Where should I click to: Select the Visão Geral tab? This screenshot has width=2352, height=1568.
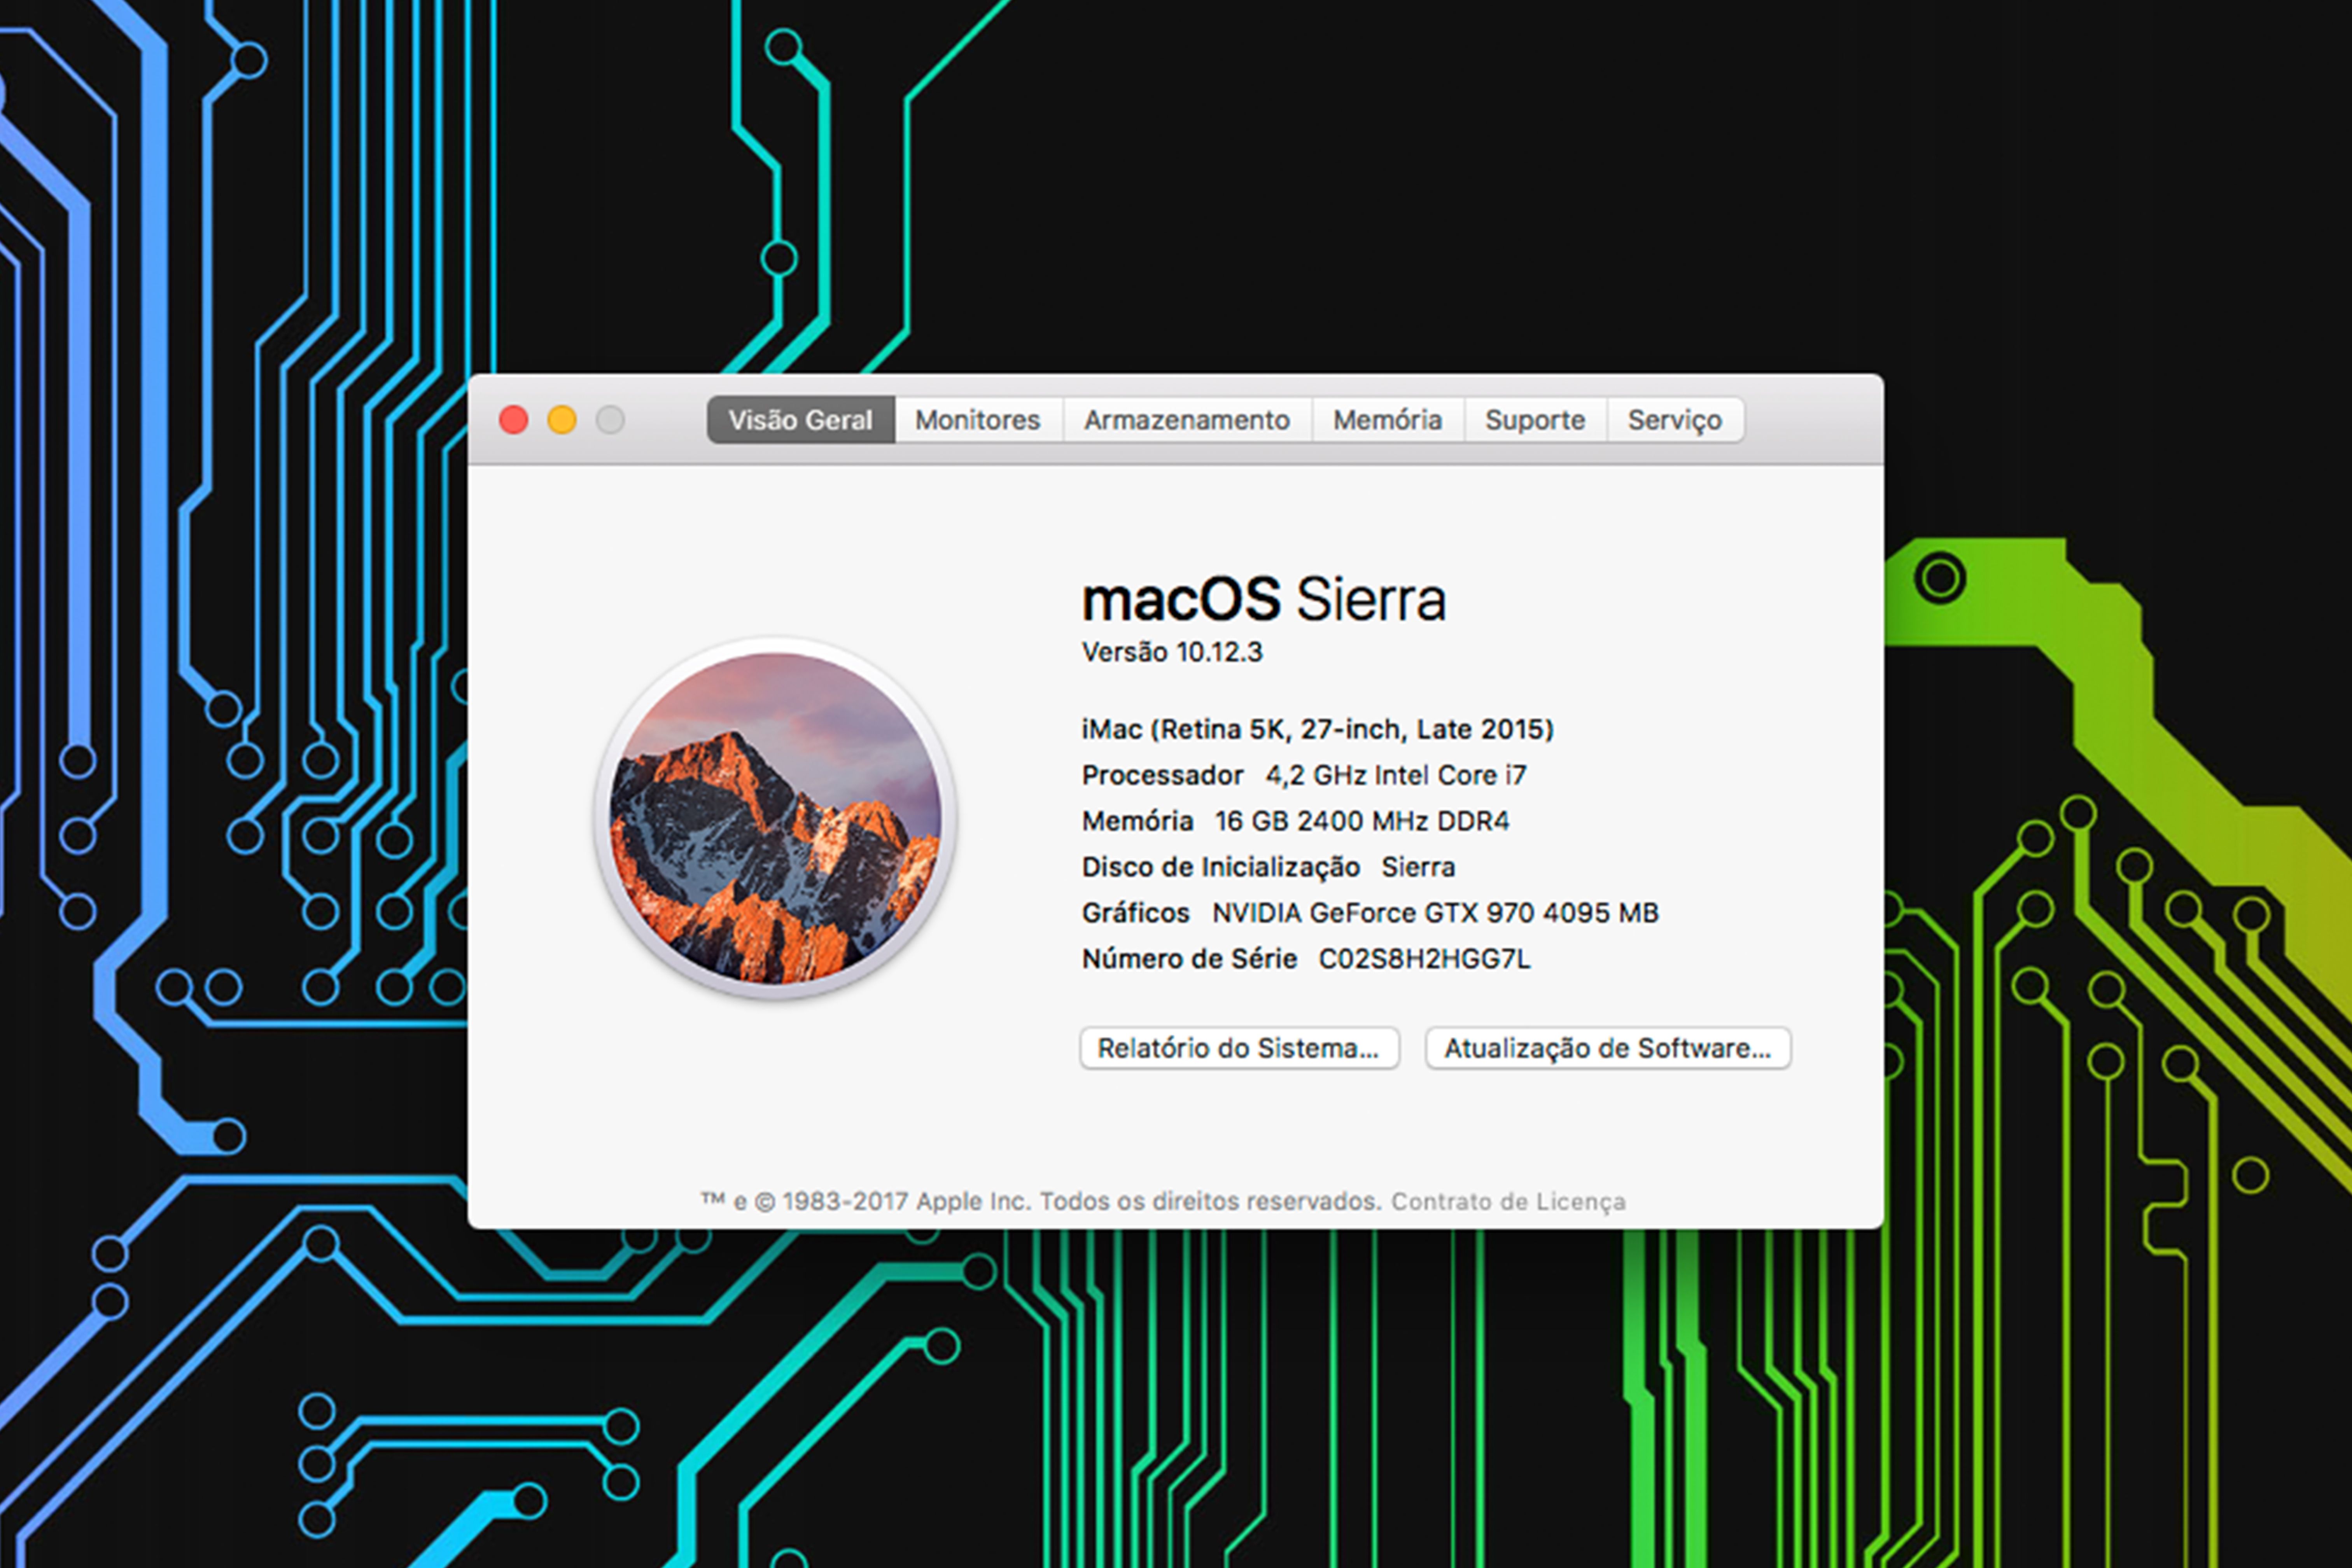click(800, 420)
